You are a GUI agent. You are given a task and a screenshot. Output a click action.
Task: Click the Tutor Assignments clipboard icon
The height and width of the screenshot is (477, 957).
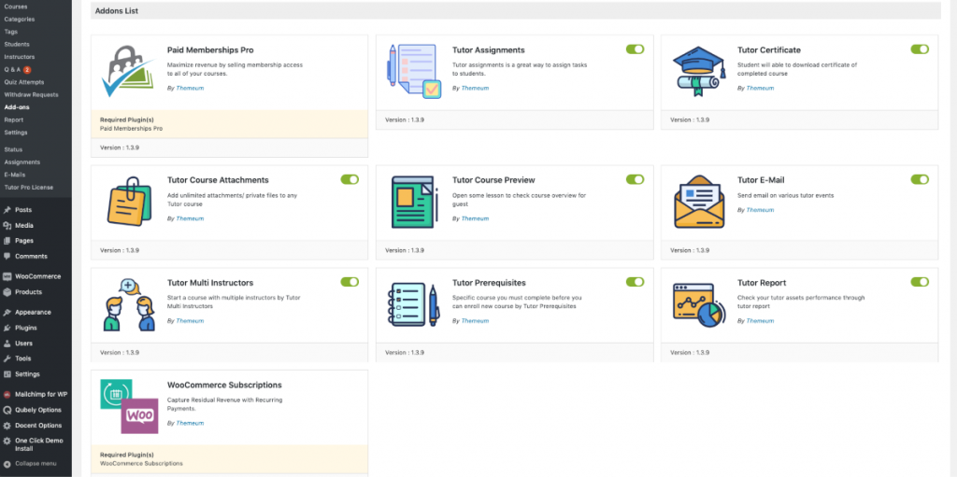point(413,71)
